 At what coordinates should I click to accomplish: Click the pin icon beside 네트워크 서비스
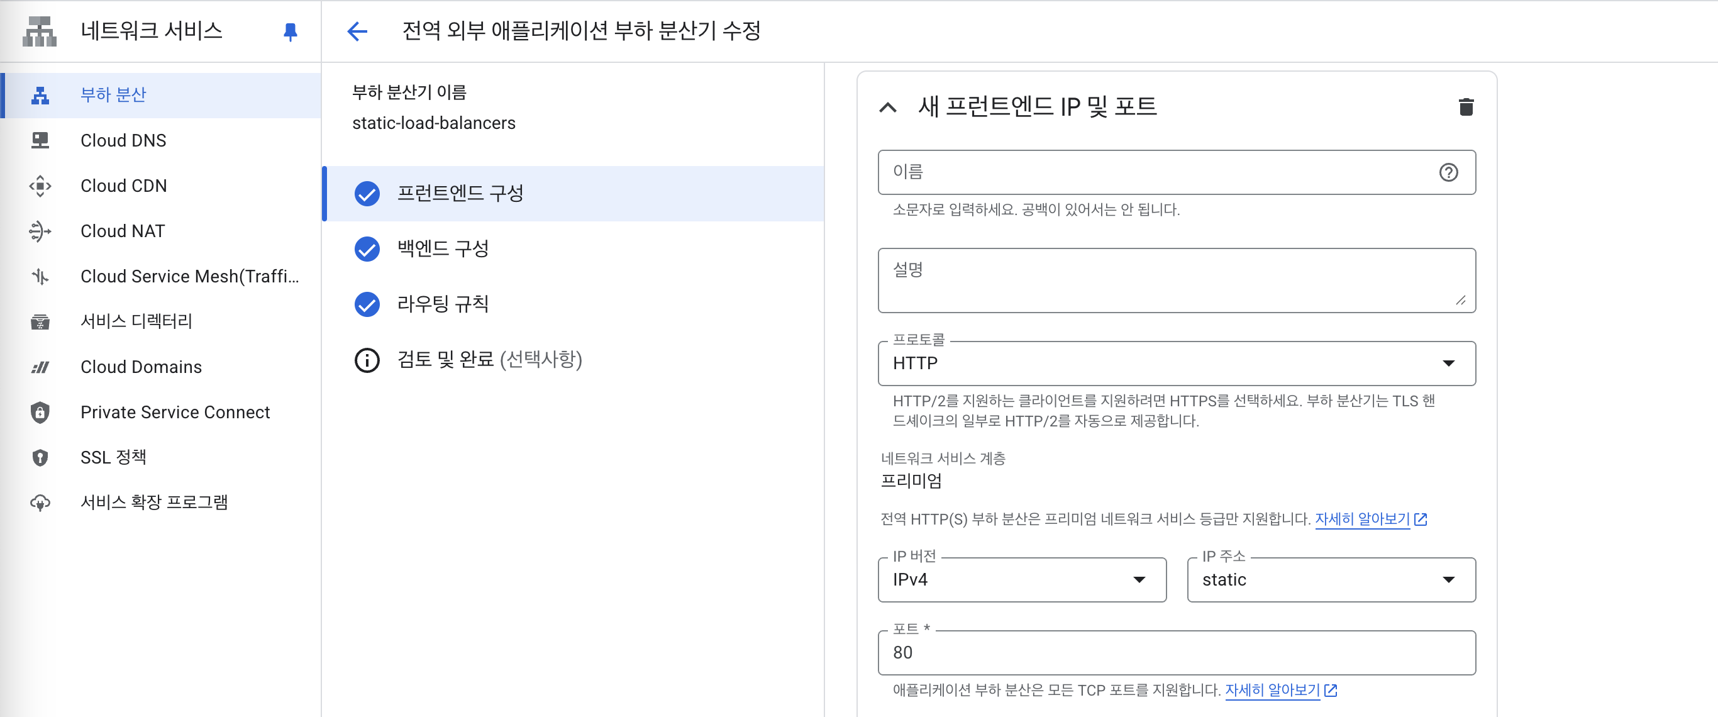click(290, 31)
